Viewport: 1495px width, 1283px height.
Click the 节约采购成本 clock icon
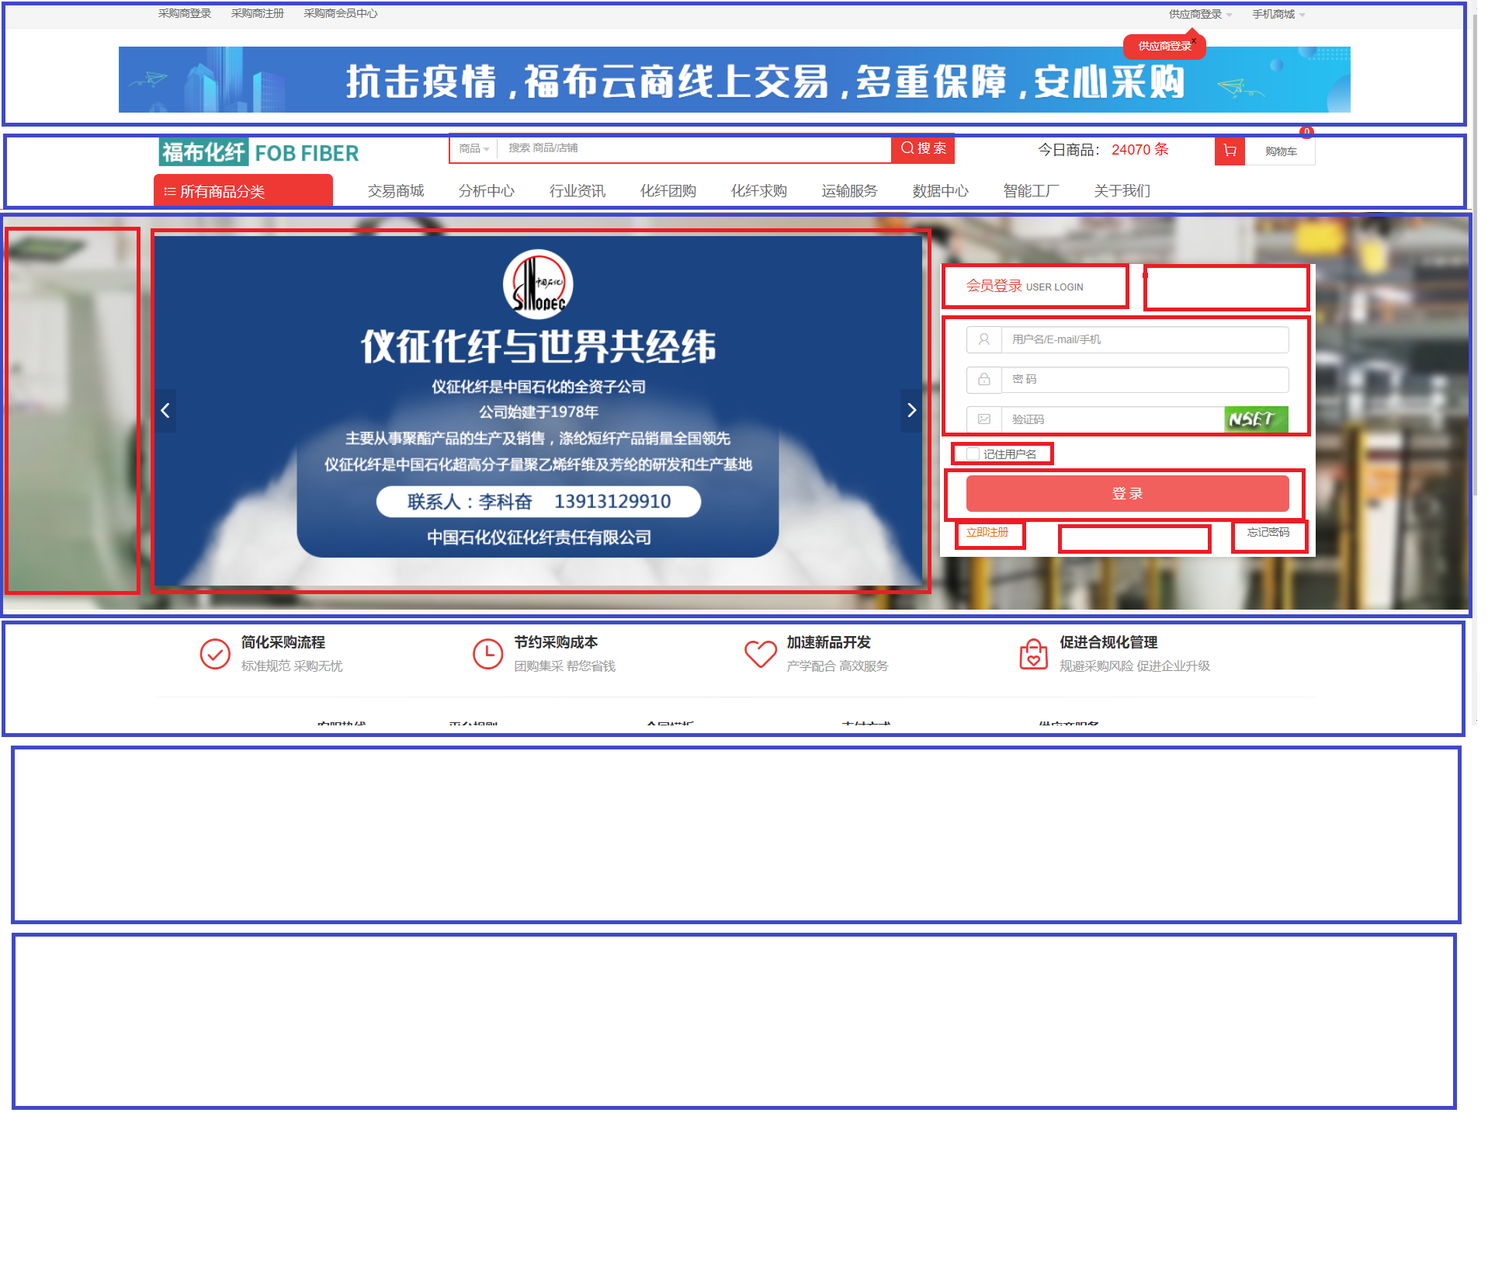coord(488,654)
